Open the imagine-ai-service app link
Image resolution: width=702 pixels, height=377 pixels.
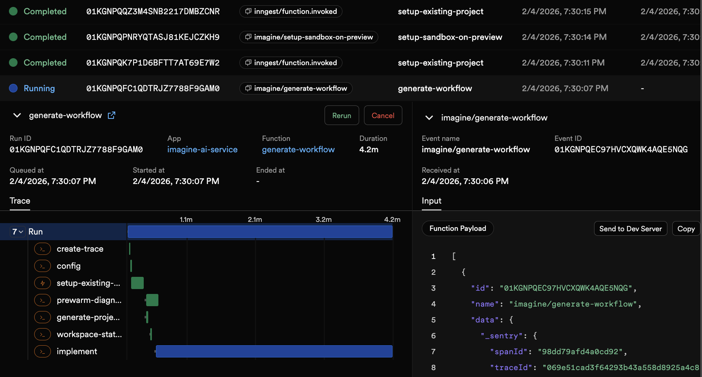[x=202, y=149]
